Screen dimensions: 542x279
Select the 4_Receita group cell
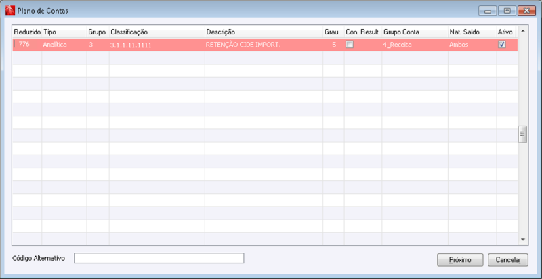[415, 45]
